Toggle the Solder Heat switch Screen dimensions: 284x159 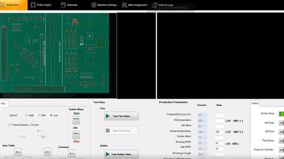click(282, 114)
